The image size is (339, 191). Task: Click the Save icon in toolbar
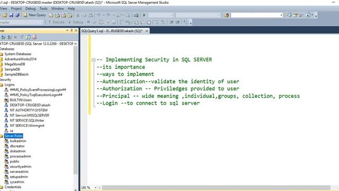(x=11, y=15)
